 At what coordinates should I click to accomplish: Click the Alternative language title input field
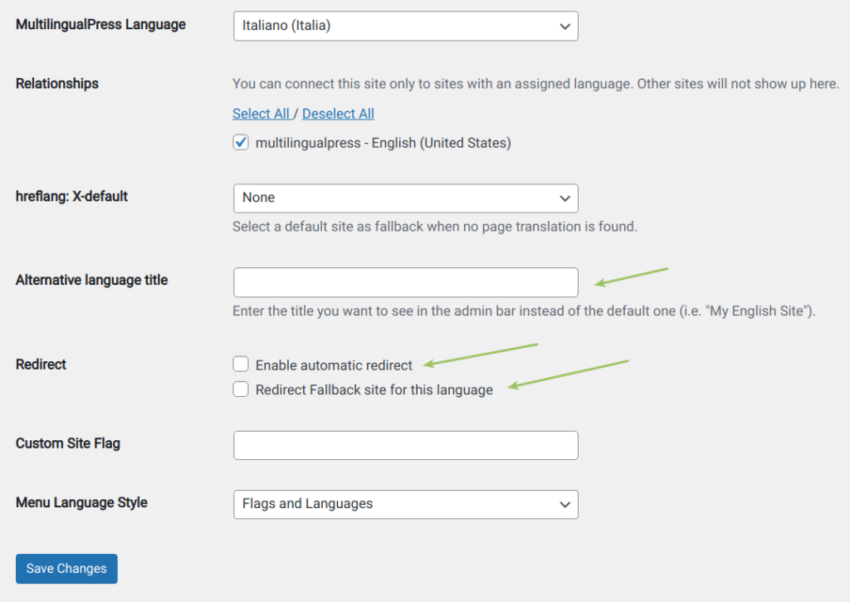[406, 282]
